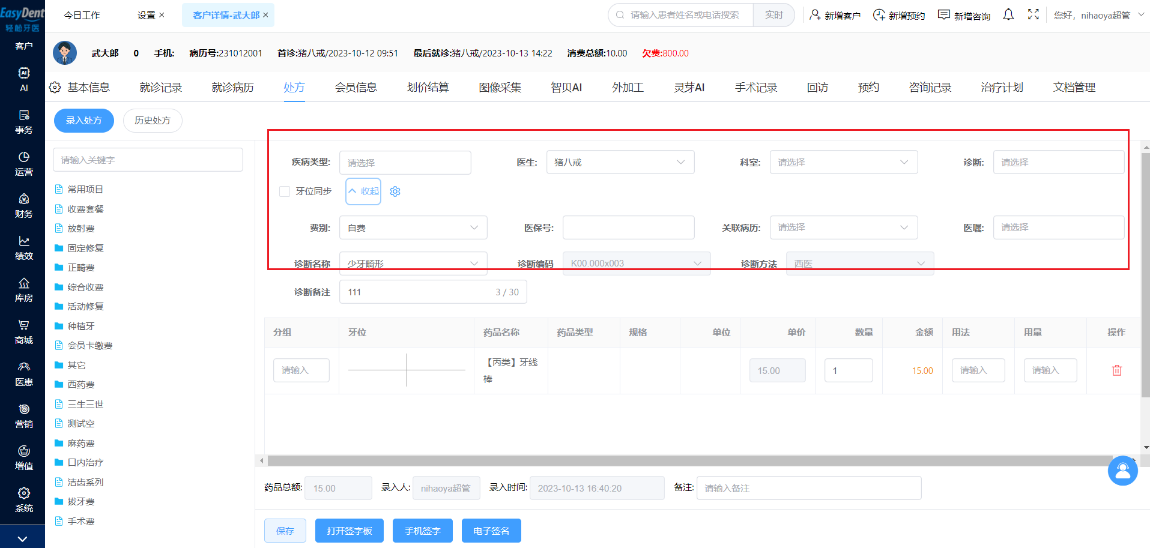Open the 诊断编码 dropdown
The width and height of the screenshot is (1150, 548).
[x=637, y=263]
